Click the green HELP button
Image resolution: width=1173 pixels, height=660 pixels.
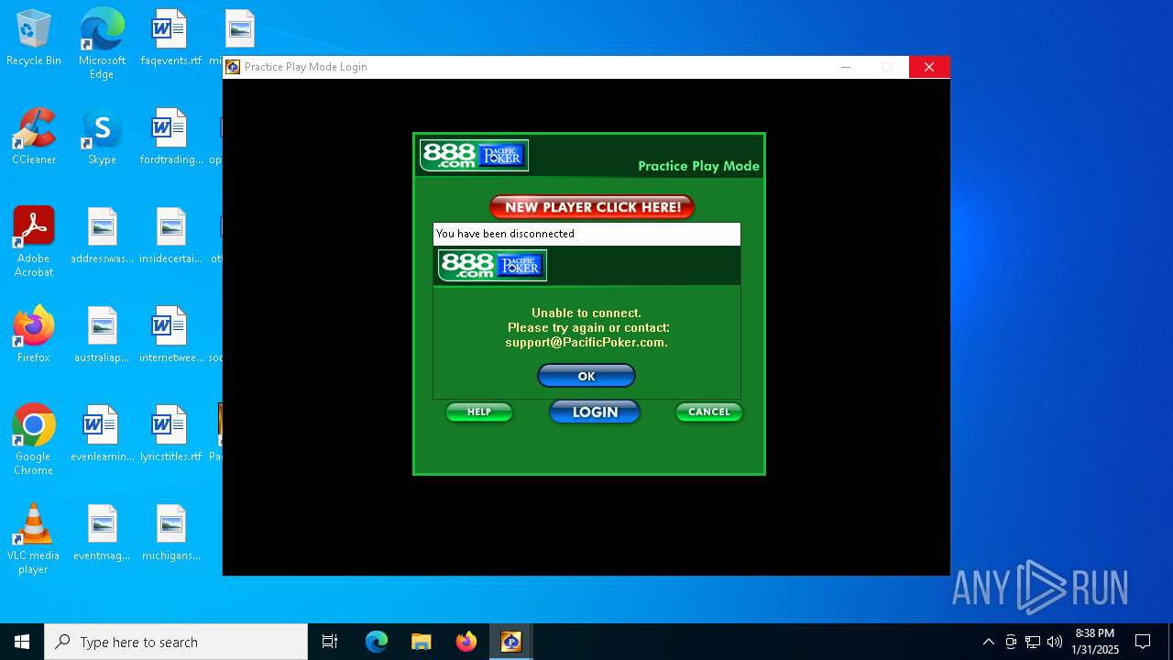click(x=479, y=412)
